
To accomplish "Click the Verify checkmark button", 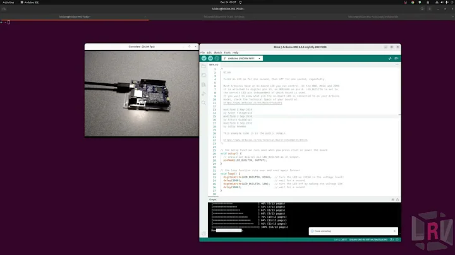I will [x=204, y=58].
